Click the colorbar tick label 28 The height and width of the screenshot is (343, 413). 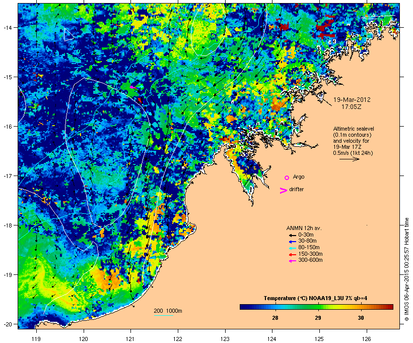pos(275,318)
